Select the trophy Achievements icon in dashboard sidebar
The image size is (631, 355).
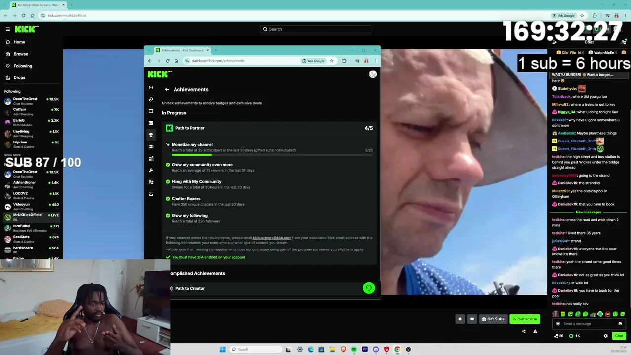point(151,135)
